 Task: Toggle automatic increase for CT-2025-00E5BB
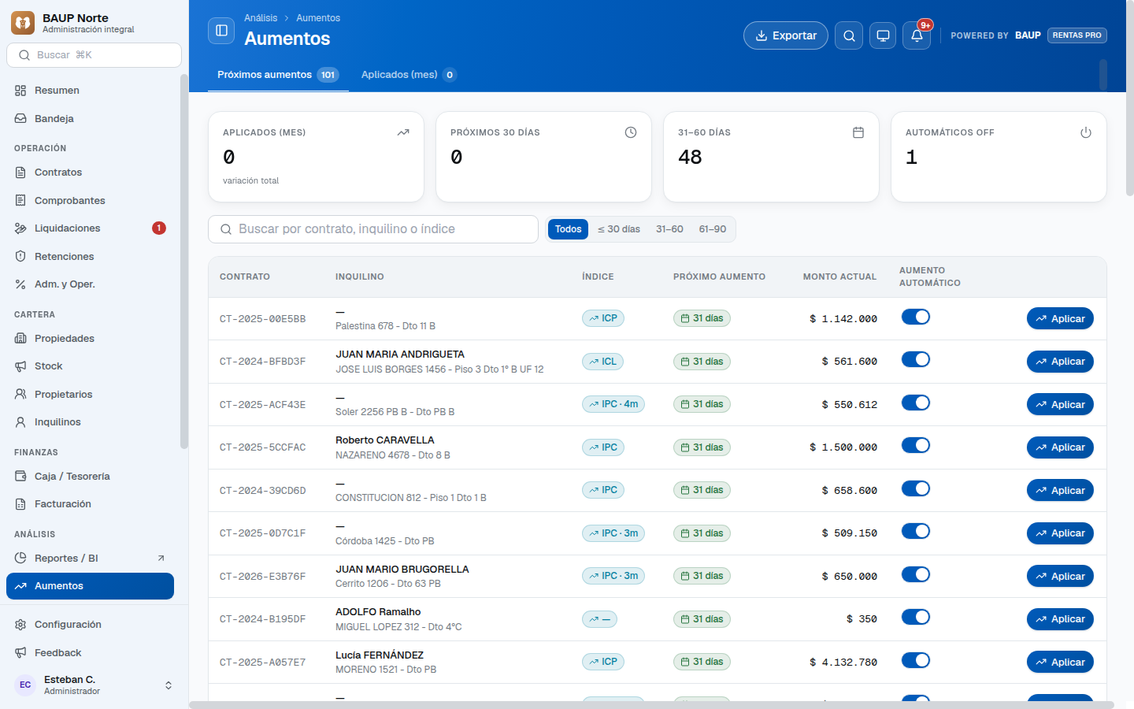click(x=916, y=317)
